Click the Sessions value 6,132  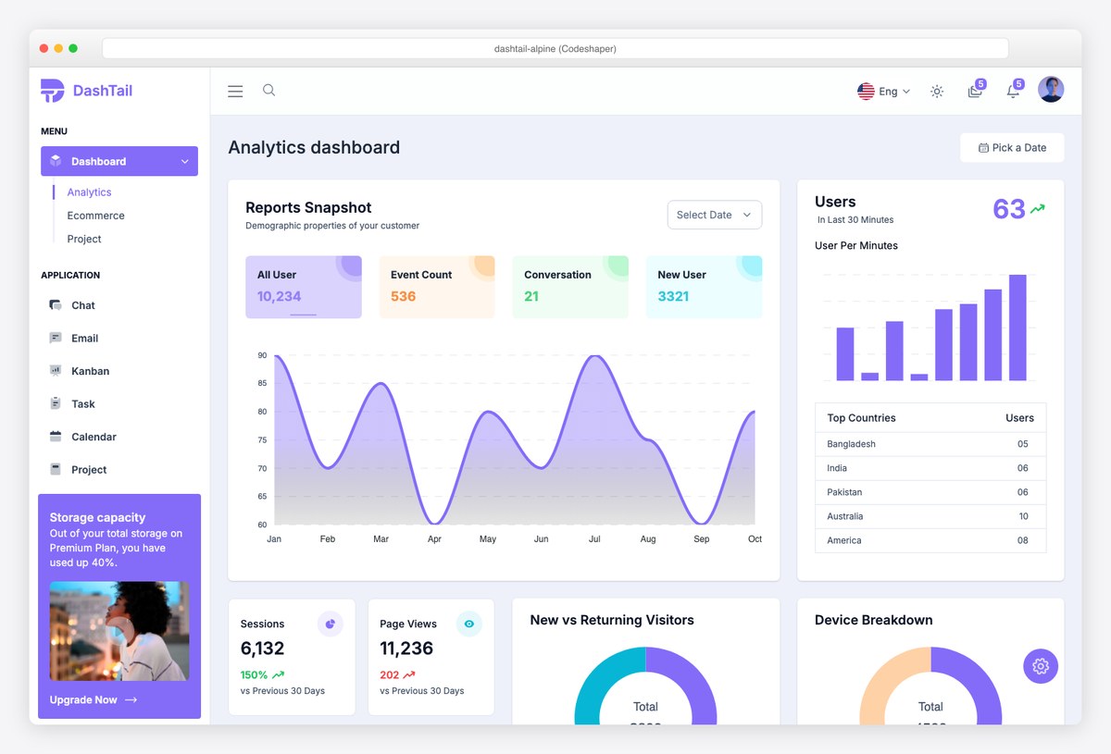click(262, 649)
